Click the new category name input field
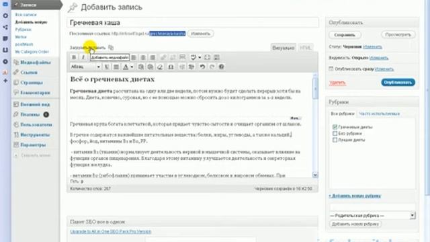Screen dimensions: 430x242 tap(372, 206)
